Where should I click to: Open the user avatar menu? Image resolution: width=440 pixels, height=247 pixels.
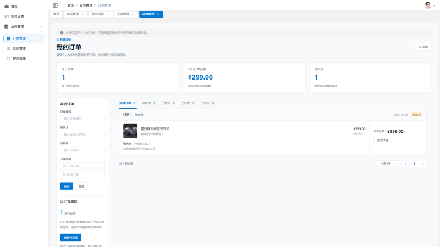coord(430,5)
